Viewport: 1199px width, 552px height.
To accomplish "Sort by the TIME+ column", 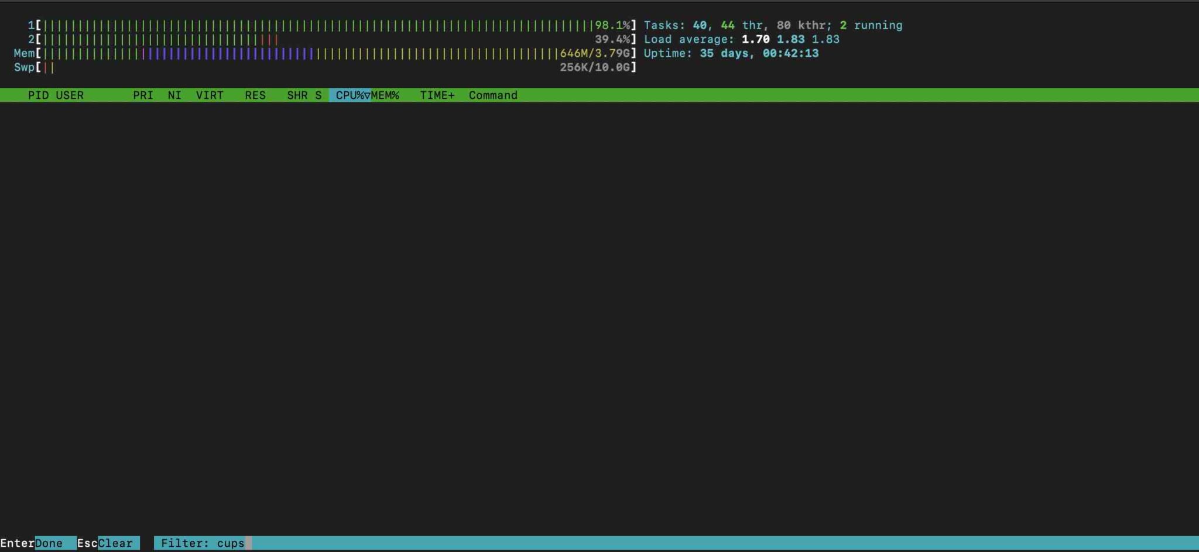I will coord(436,95).
